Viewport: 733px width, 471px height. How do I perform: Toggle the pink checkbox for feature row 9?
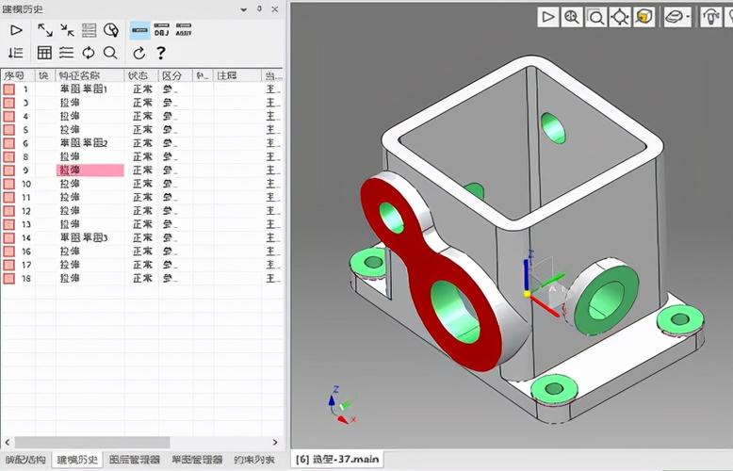tap(8, 171)
